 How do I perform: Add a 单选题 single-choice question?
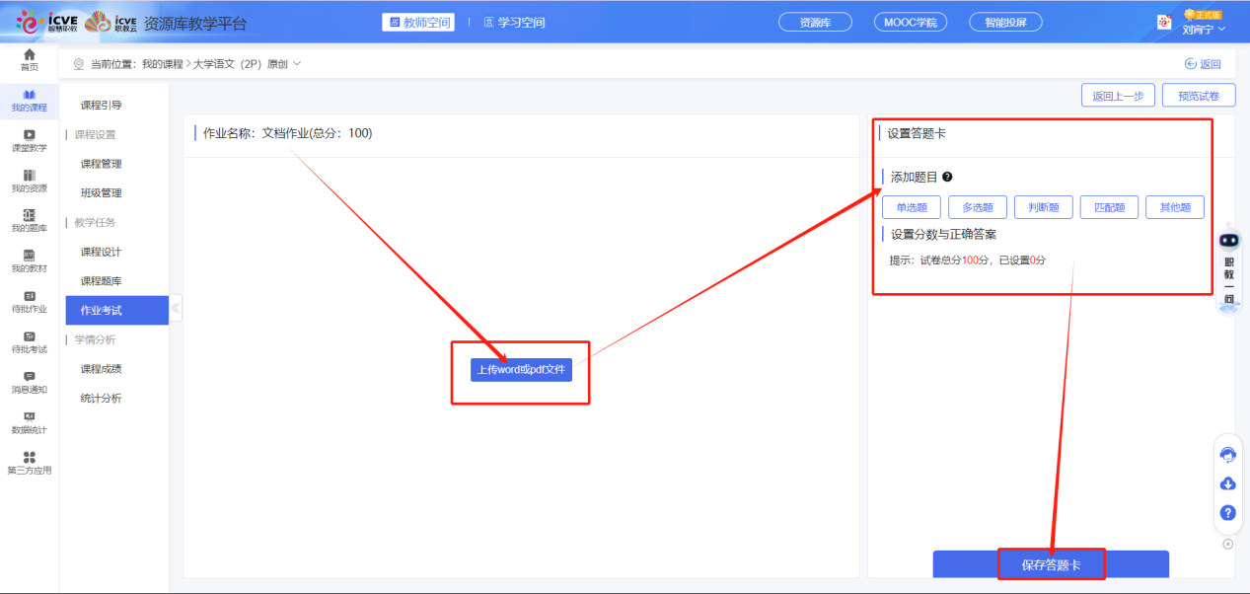[912, 207]
